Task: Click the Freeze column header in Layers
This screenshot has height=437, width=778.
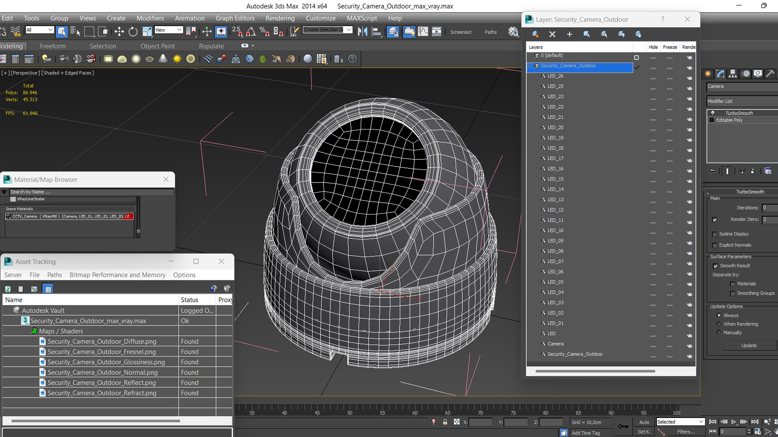Action: point(670,47)
